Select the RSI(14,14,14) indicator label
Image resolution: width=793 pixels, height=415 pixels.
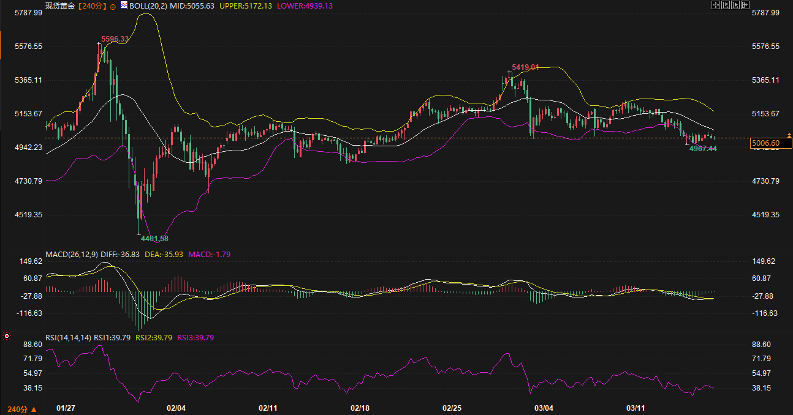point(69,337)
